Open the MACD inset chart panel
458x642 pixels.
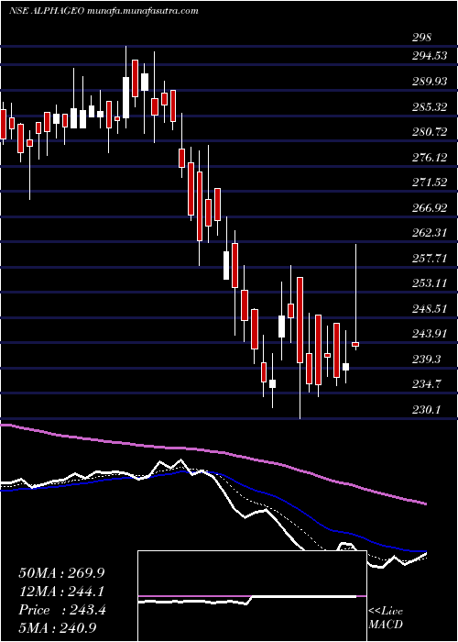point(252,596)
